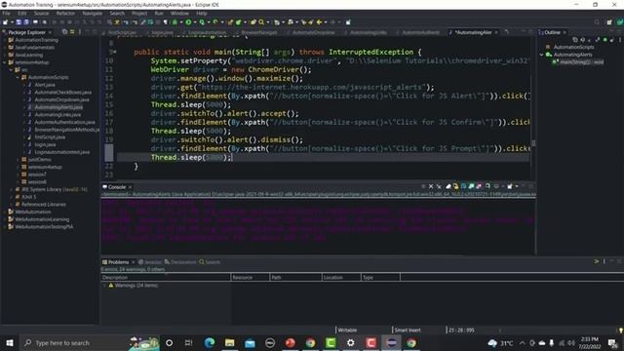624x351 pixels.
Task: Open the Refactor menu
Action: point(65,13)
